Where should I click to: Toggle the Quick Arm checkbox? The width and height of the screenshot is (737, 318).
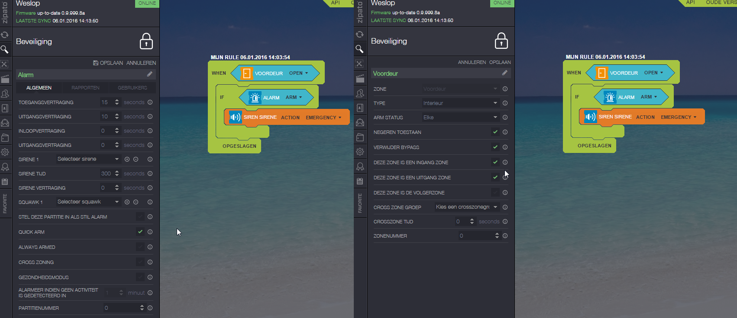point(140,232)
